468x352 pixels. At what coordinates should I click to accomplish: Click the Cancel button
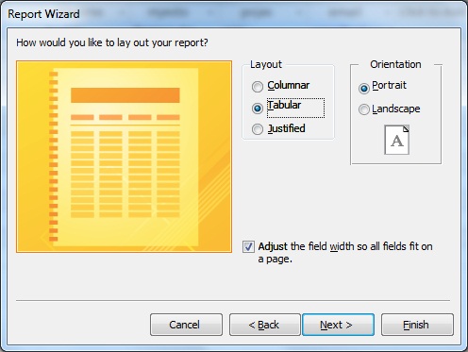186,325
